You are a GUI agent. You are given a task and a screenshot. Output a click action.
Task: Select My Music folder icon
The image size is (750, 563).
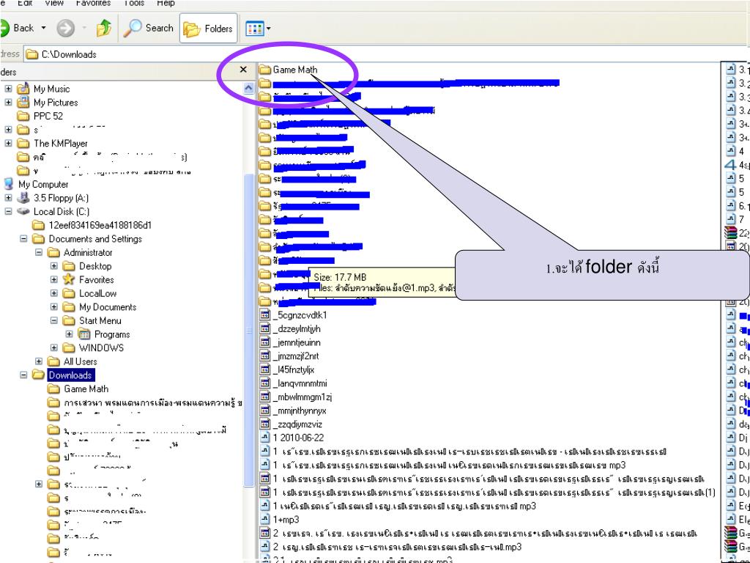[23, 89]
